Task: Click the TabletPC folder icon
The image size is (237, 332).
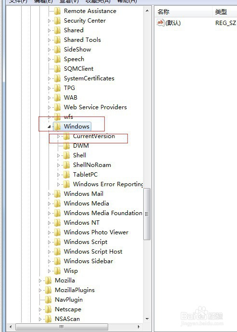Action: pos(66,175)
